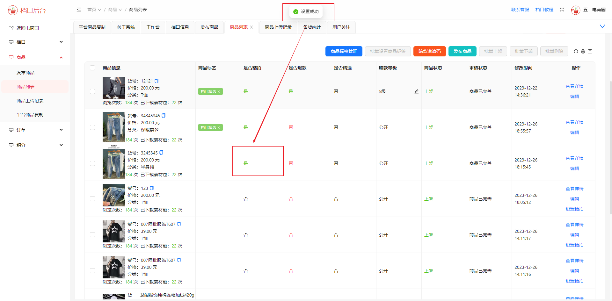Click 编辑 for item 34345345

[x=575, y=133]
